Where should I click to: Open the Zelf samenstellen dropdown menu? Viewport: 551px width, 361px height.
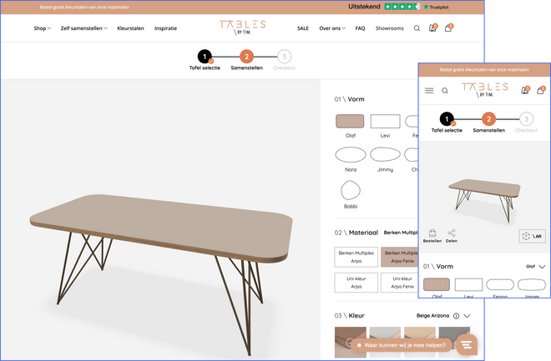point(84,28)
